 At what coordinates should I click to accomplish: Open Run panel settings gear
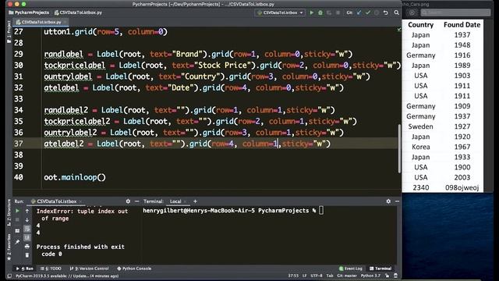128,201
